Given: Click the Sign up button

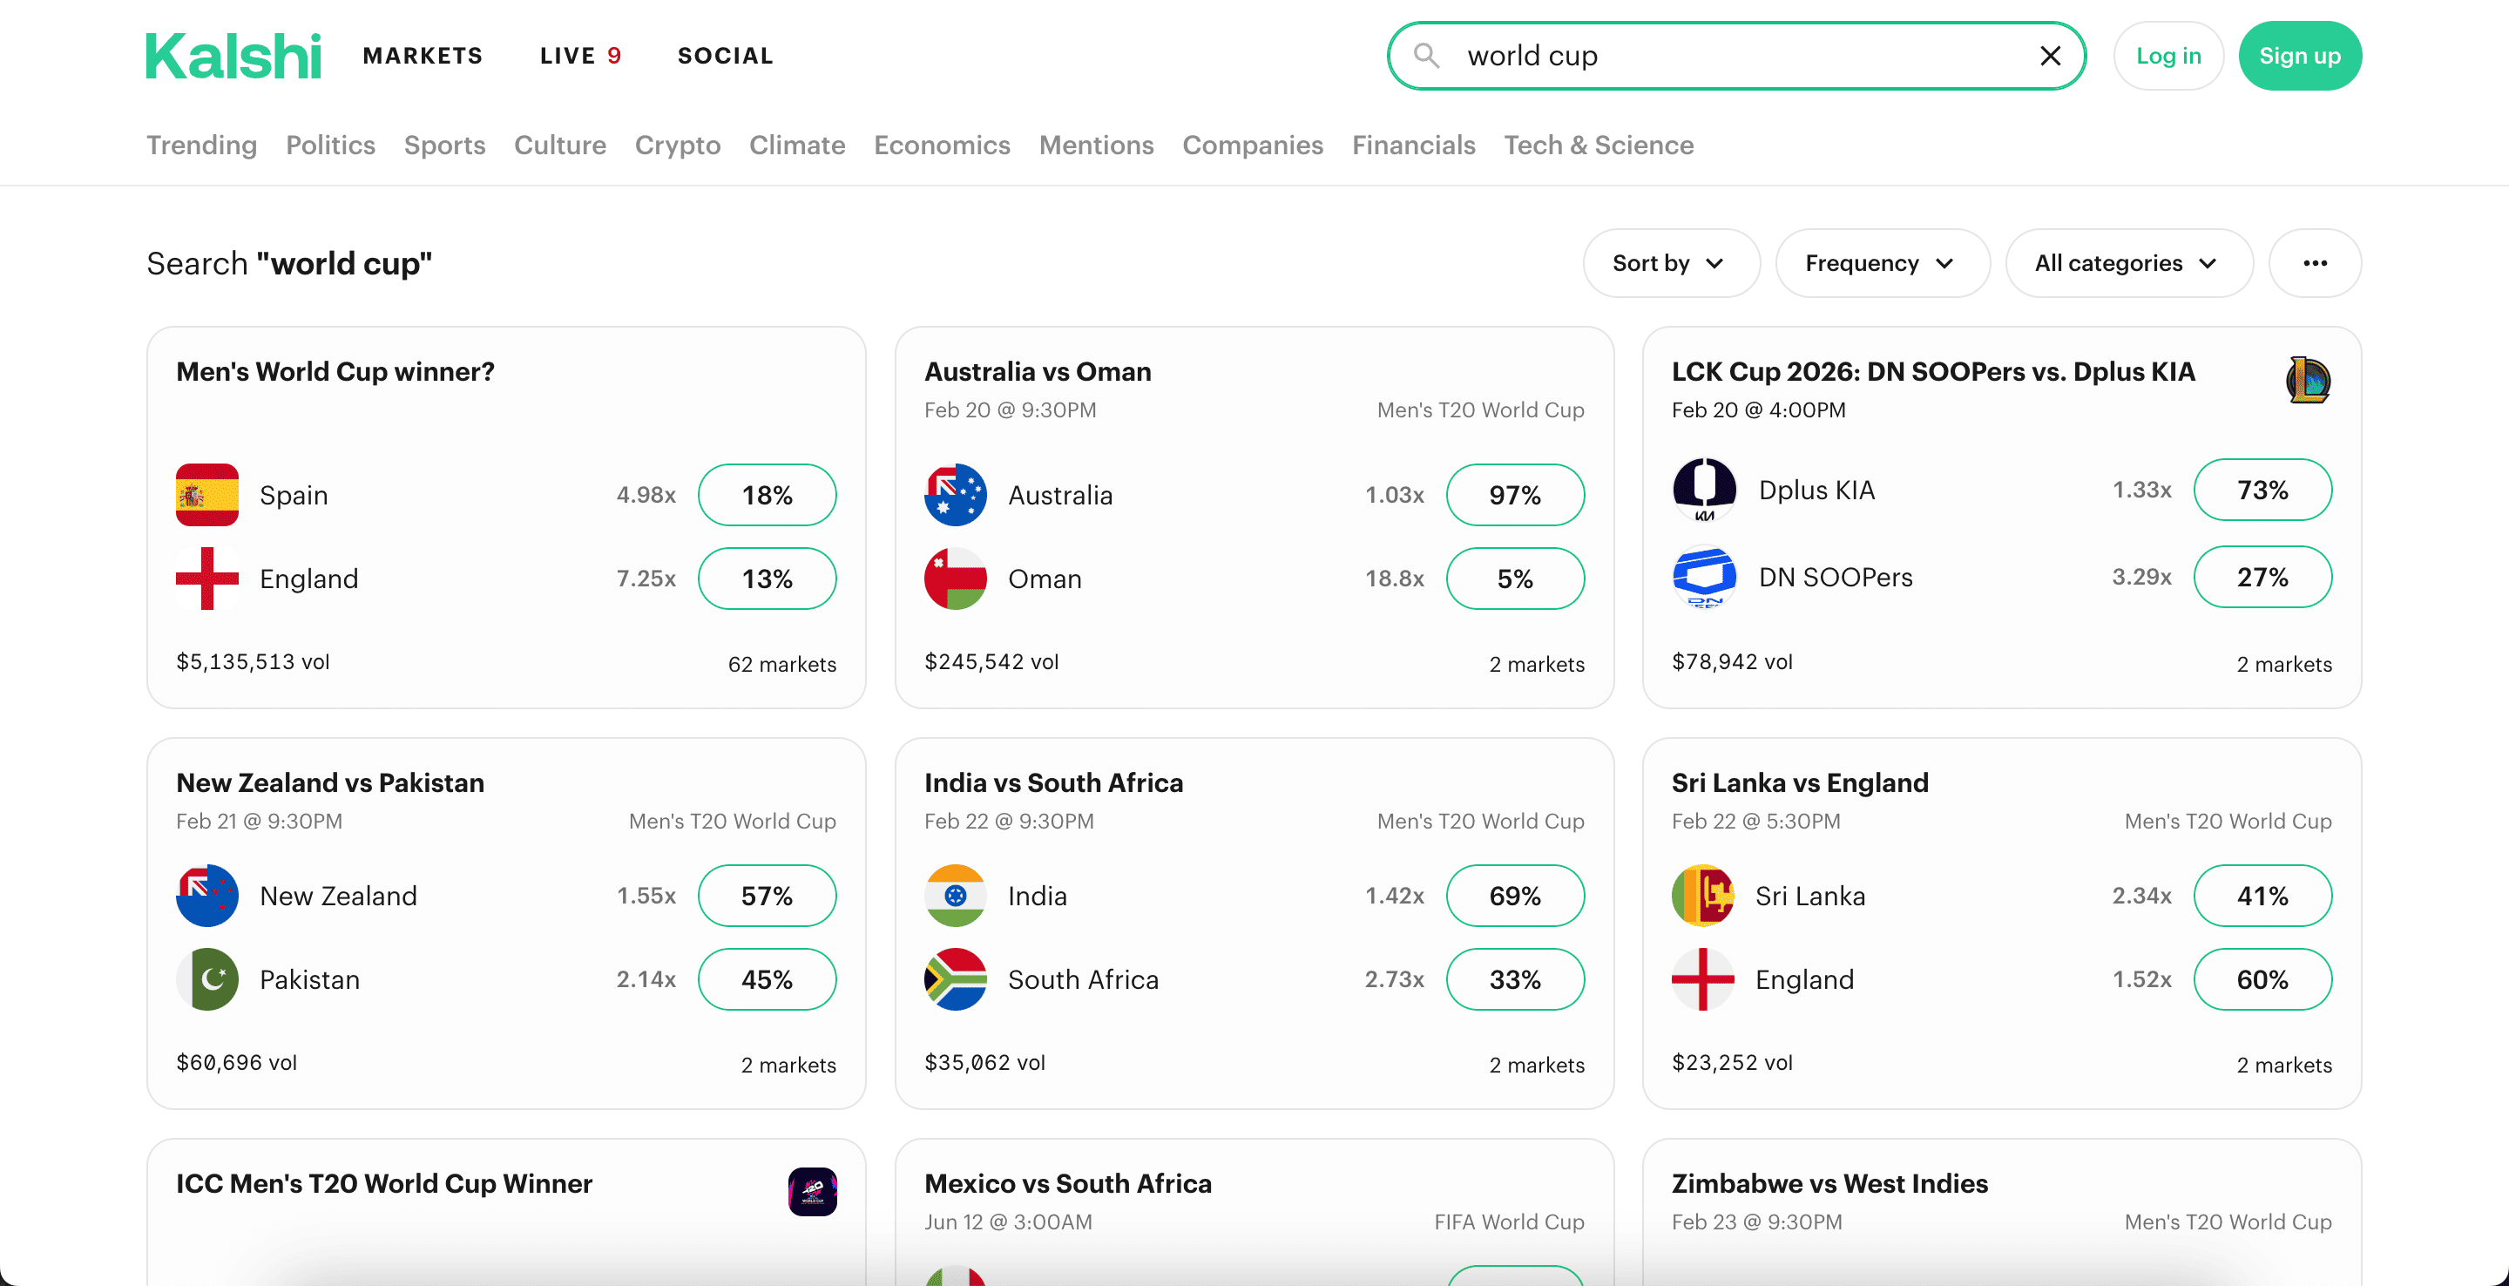Looking at the screenshot, I should coord(2301,56).
